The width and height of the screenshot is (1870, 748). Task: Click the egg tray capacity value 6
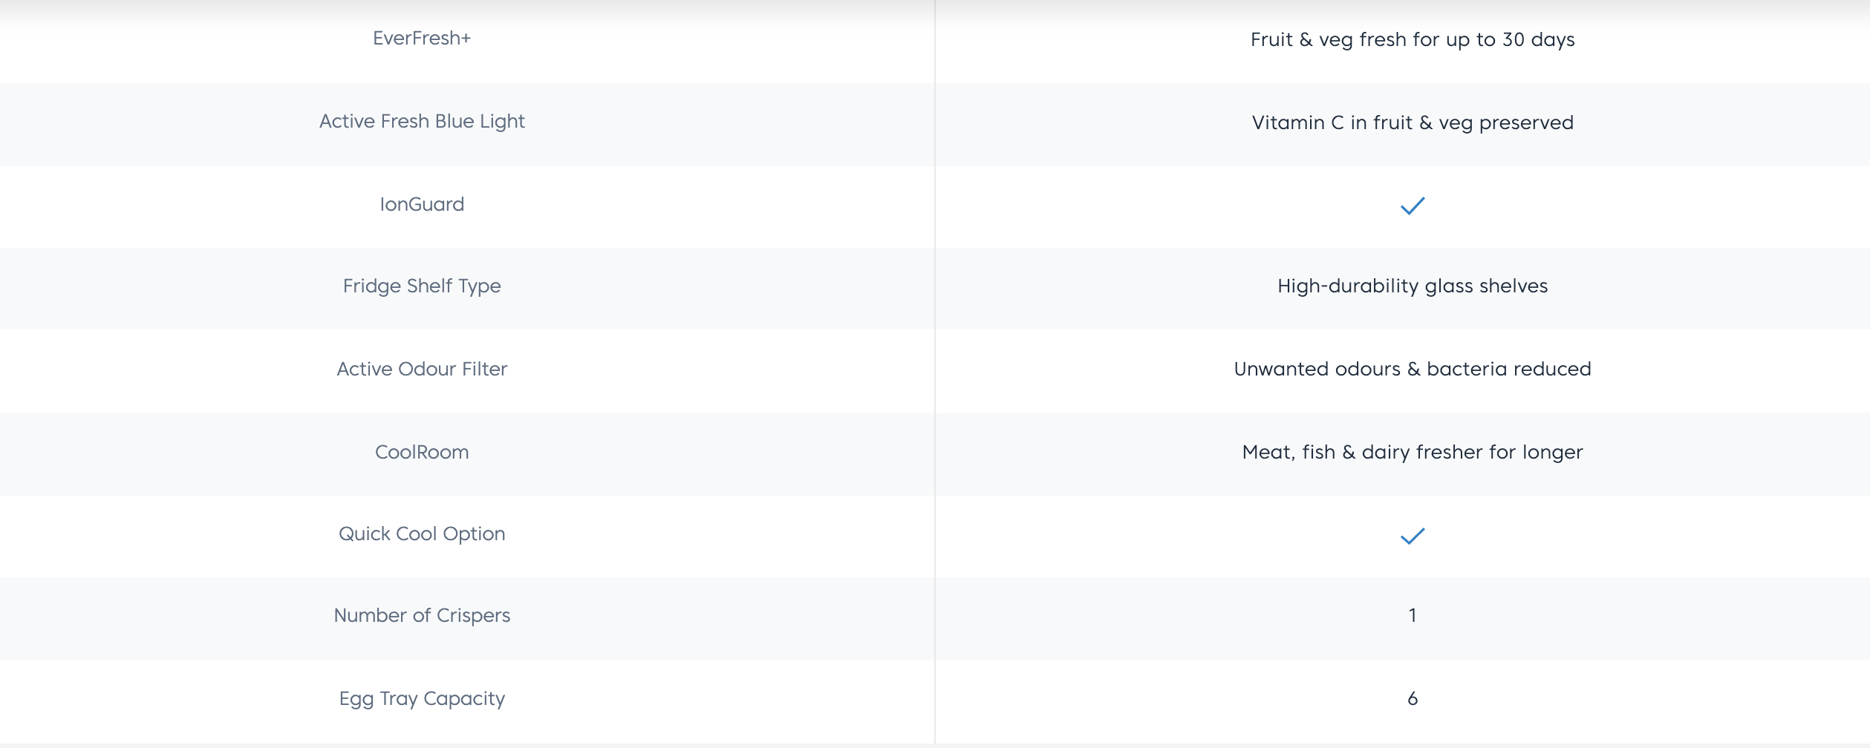(1412, 699)
